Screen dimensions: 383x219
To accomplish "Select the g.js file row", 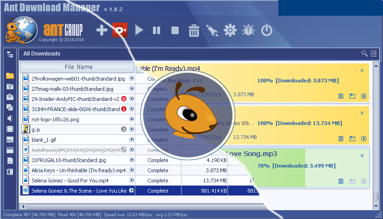I will (78, 129).
